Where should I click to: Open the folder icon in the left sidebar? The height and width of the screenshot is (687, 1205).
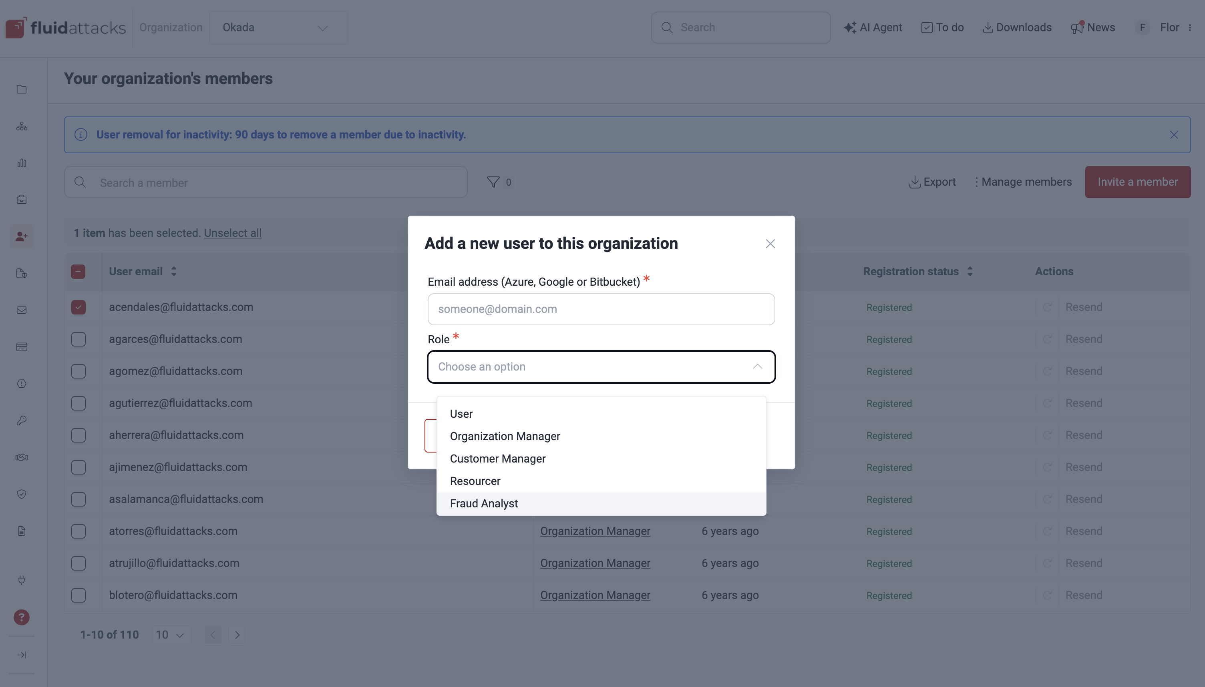click(x=22, y=89)
